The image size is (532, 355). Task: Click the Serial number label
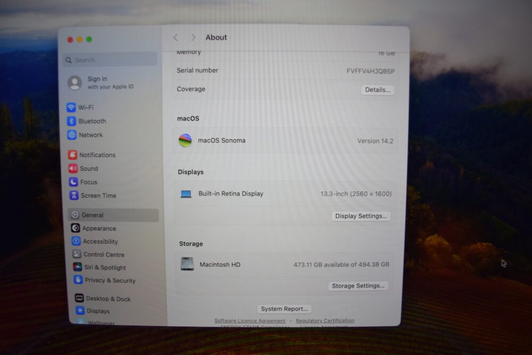(197, 70)
